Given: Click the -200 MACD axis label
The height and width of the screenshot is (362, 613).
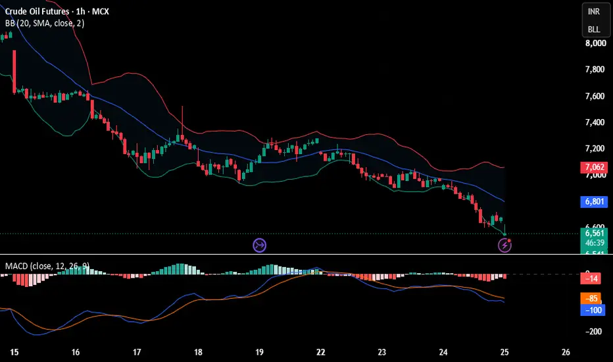Looking at the screenshot, I should coord(594,332).
